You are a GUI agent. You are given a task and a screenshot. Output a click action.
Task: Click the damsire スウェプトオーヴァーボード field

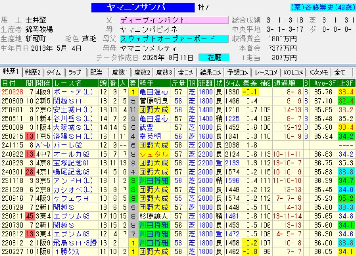point(173,39)
